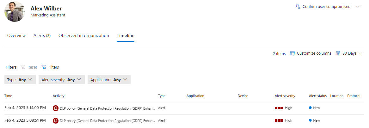Click Alex Wilber's profile photo
The width and height of the screenshot is (369, 128).
15,11
